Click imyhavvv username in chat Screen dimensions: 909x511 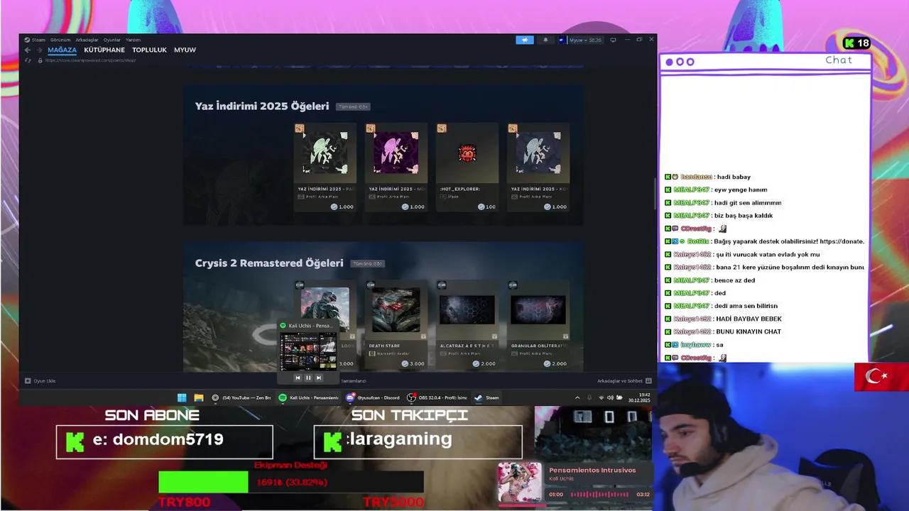[x=695, y=345]
